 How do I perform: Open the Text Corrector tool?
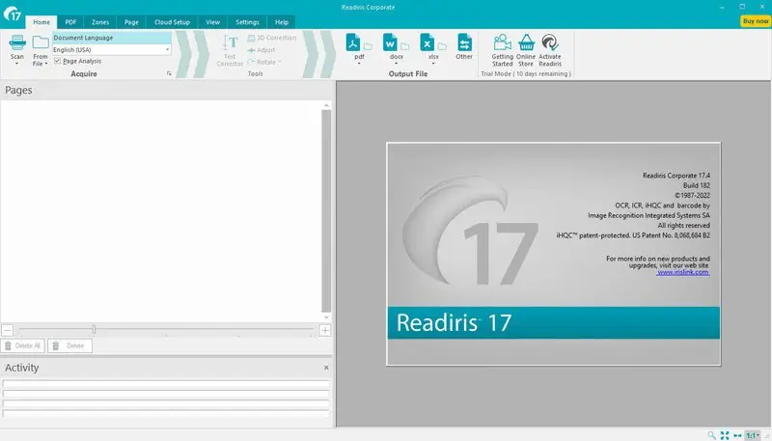230,51
